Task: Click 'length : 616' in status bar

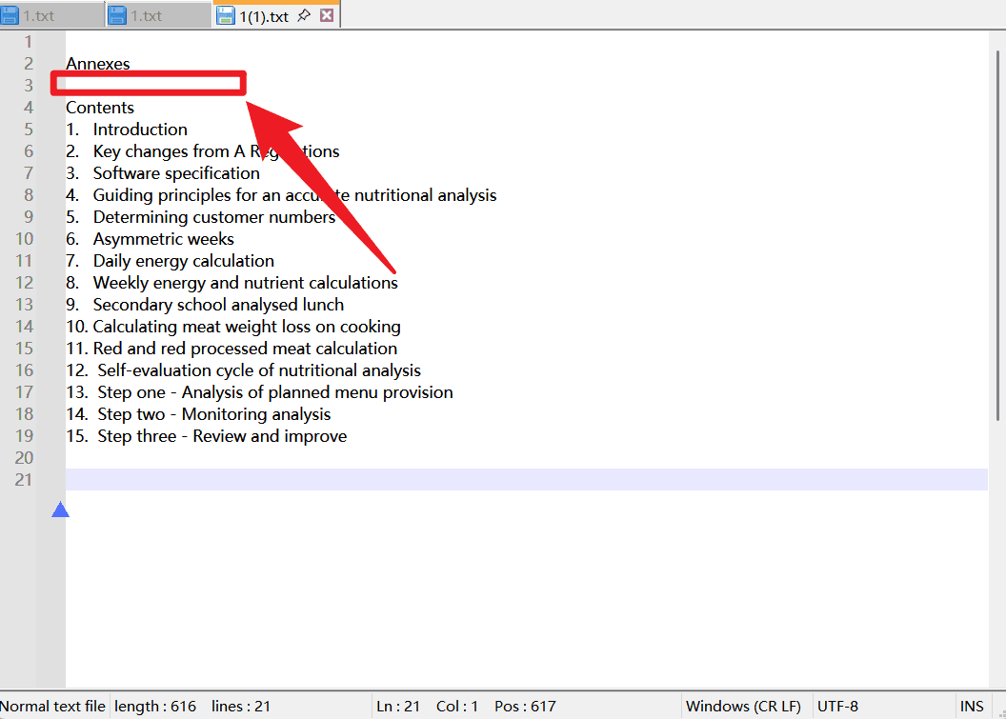Action: [155, 707]
